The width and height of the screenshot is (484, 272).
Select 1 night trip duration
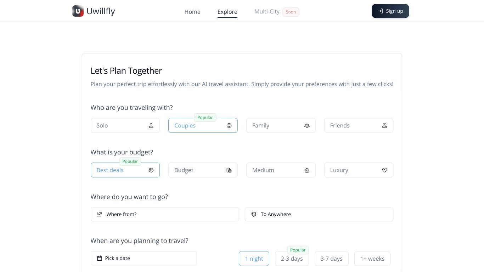click(254, 259)
